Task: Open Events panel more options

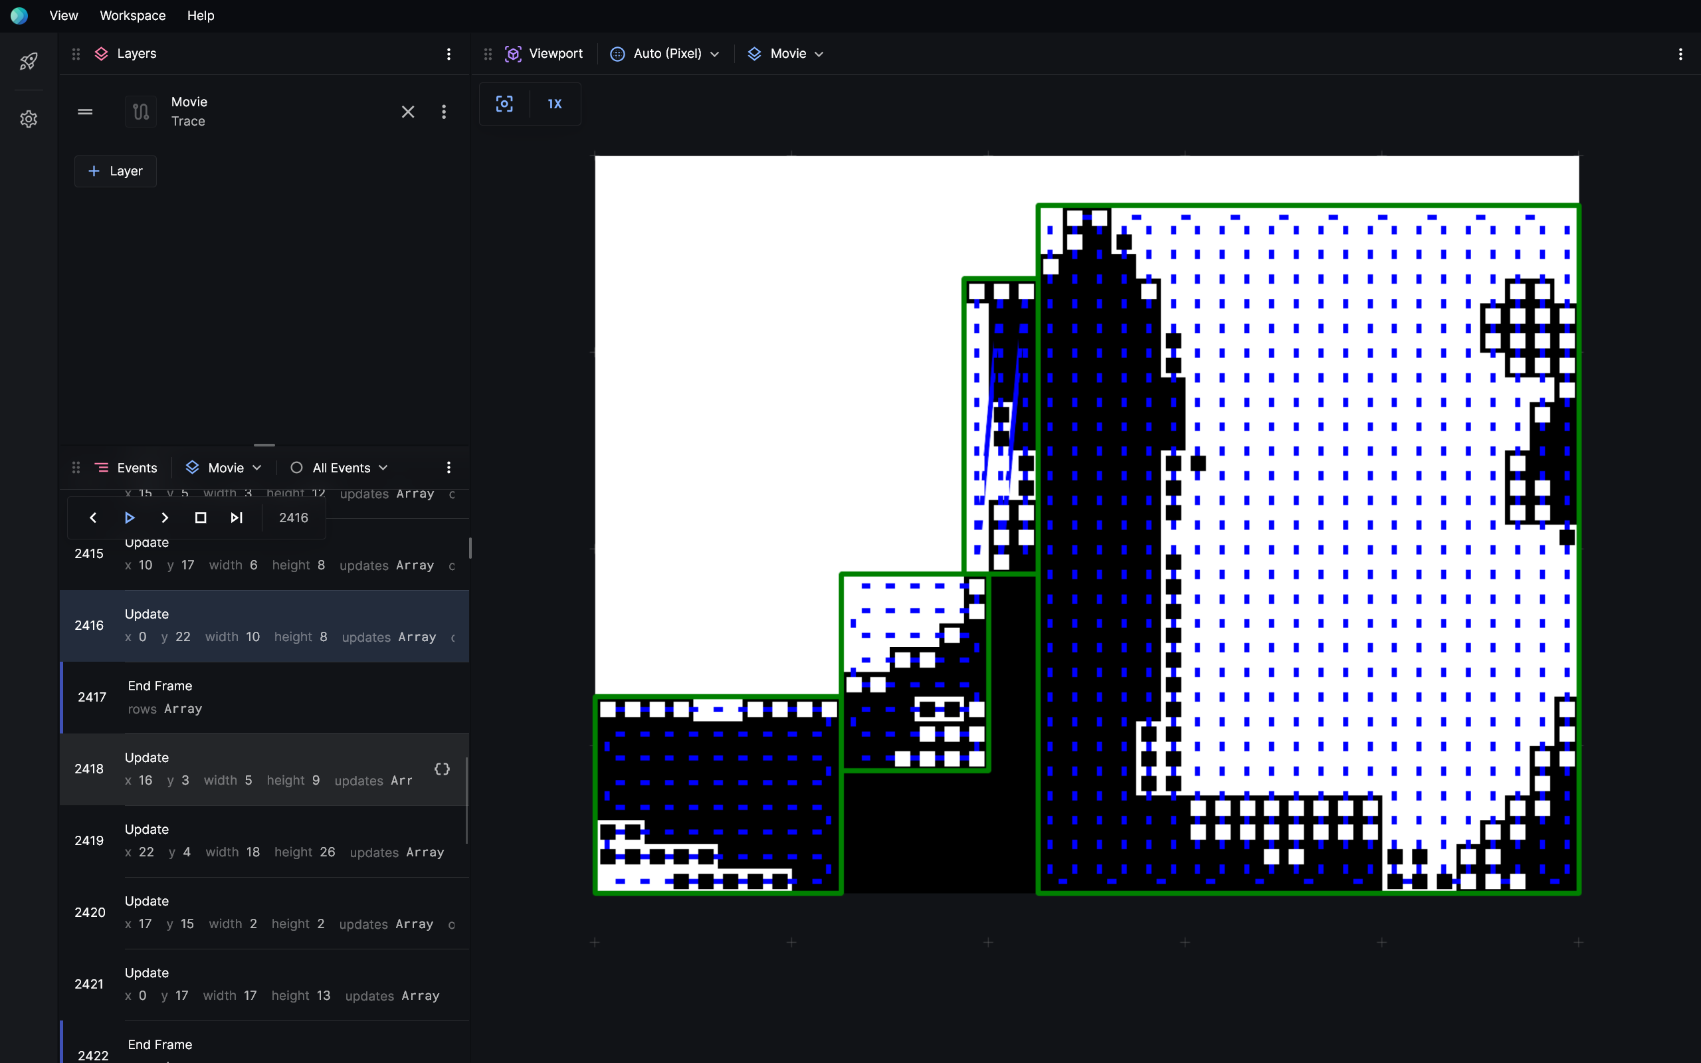Action: (x=449, y=468)
